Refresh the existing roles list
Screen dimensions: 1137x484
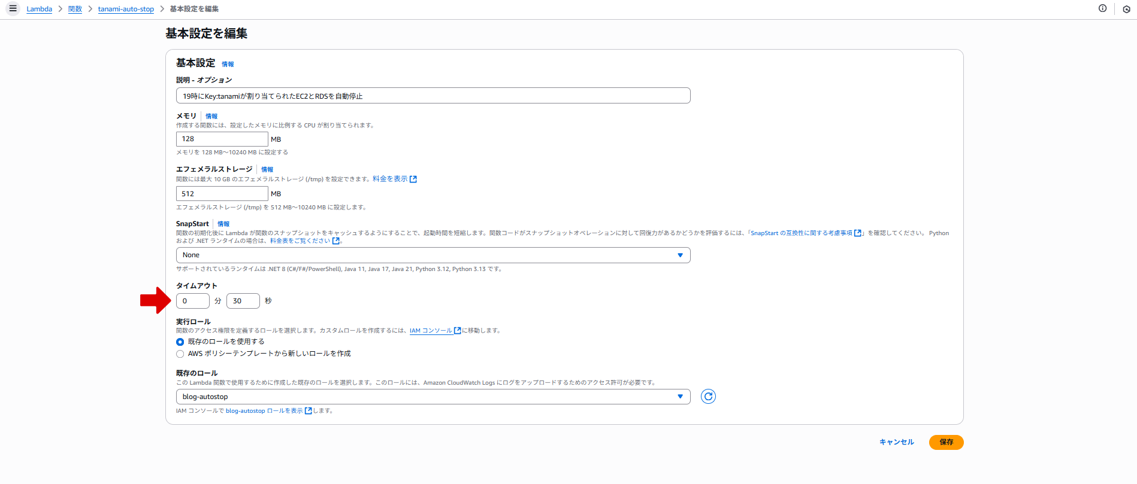point(708,397)
